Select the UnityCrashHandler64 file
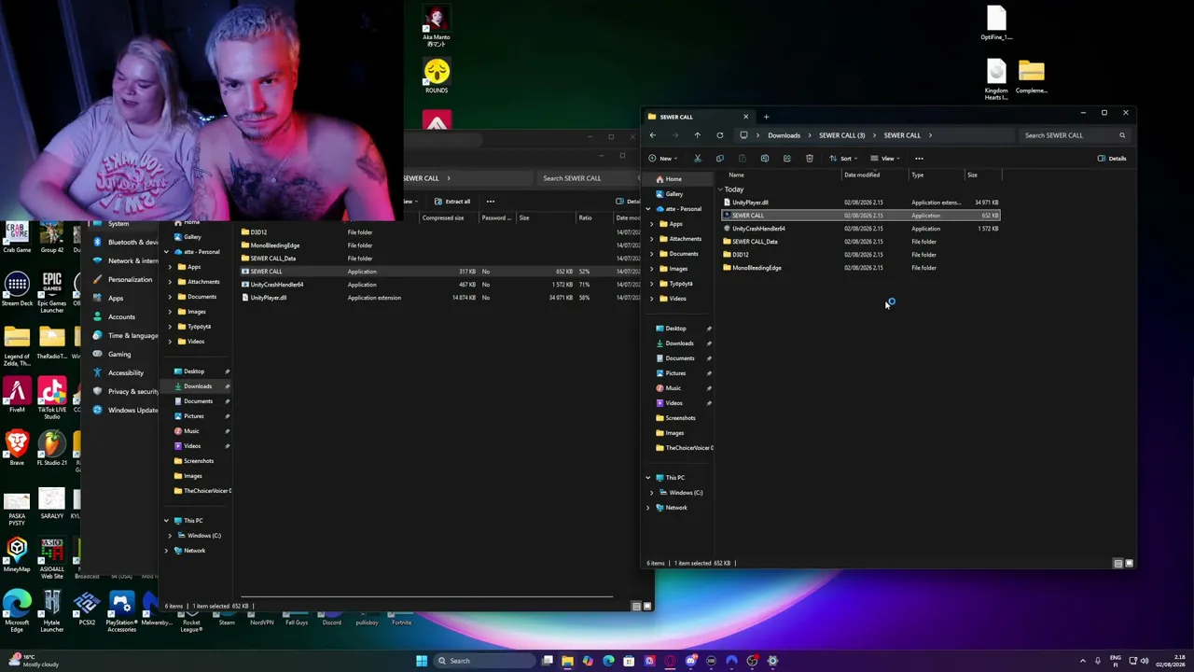The image size is (1194, 672). [860, 229]
